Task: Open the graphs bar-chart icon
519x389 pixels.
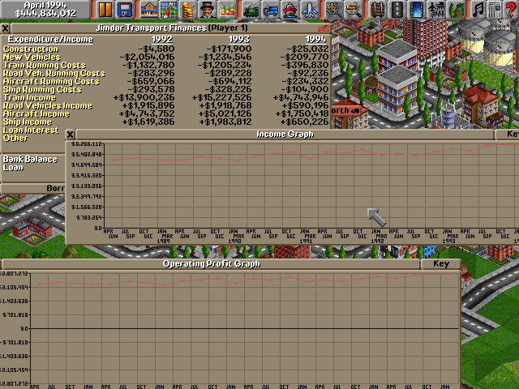Action: (x=227, y=10)
